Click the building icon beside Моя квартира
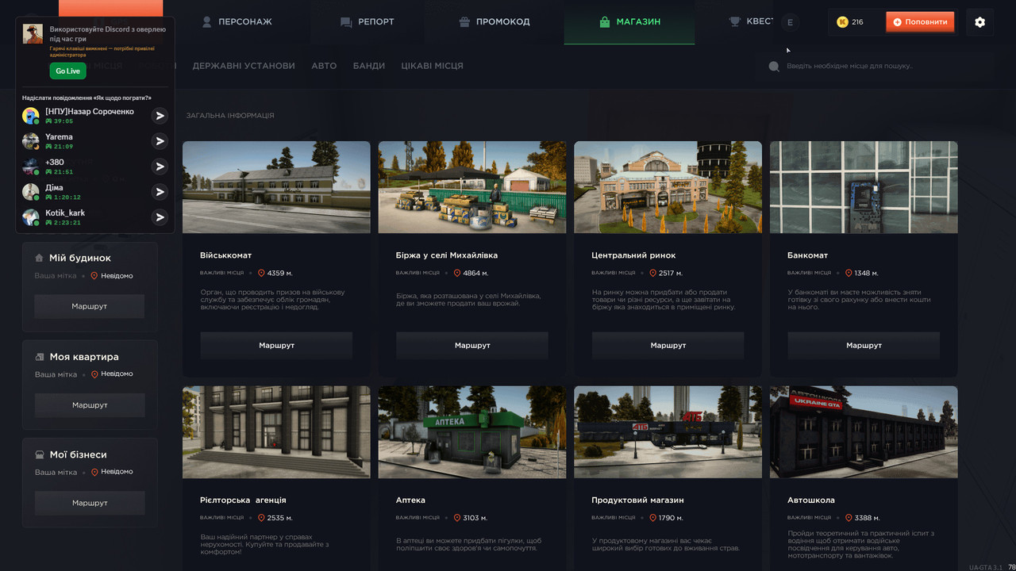 click(40, 357)
